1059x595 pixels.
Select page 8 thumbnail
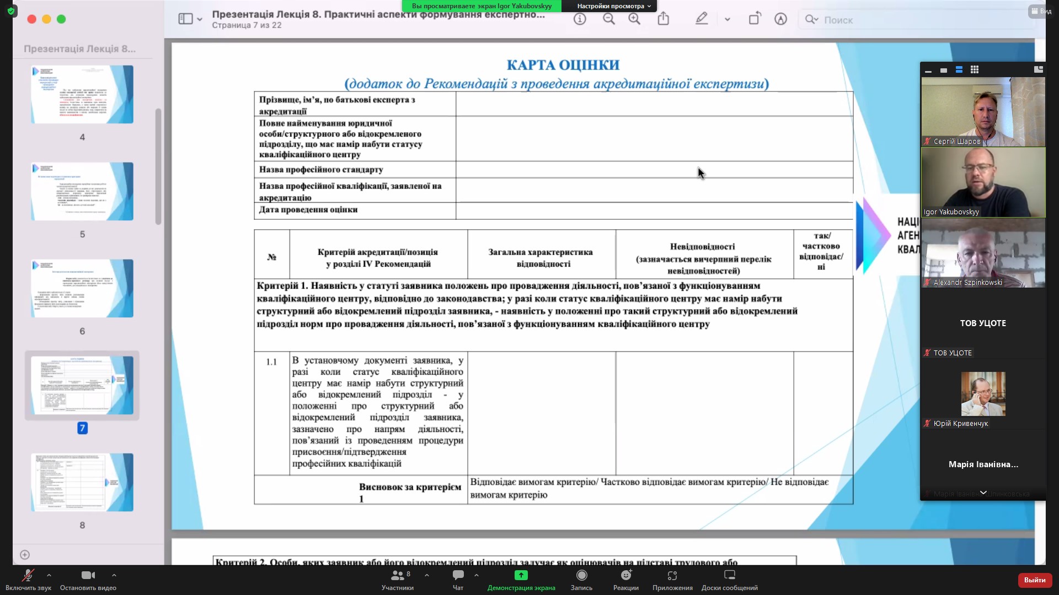click(x=82, y=482)
